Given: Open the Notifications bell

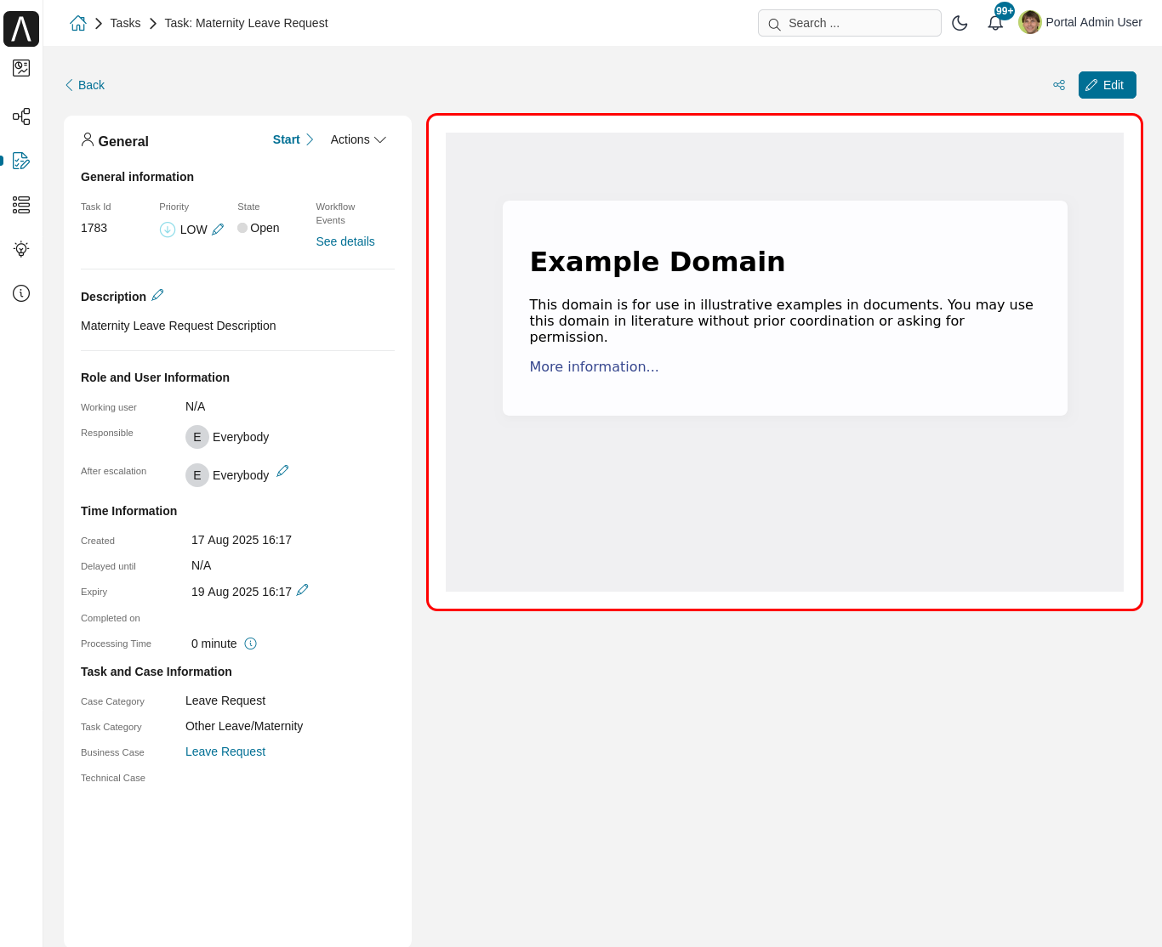Looking at the screenshot, I should (995, 22).
